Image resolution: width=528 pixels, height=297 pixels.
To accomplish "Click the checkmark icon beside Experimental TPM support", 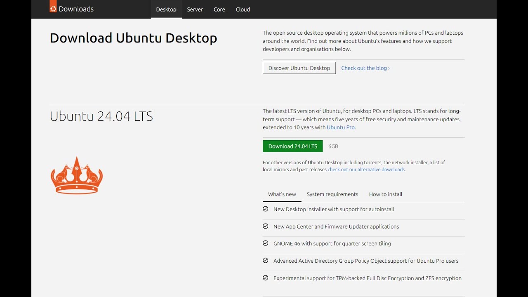I will point(266,278).
